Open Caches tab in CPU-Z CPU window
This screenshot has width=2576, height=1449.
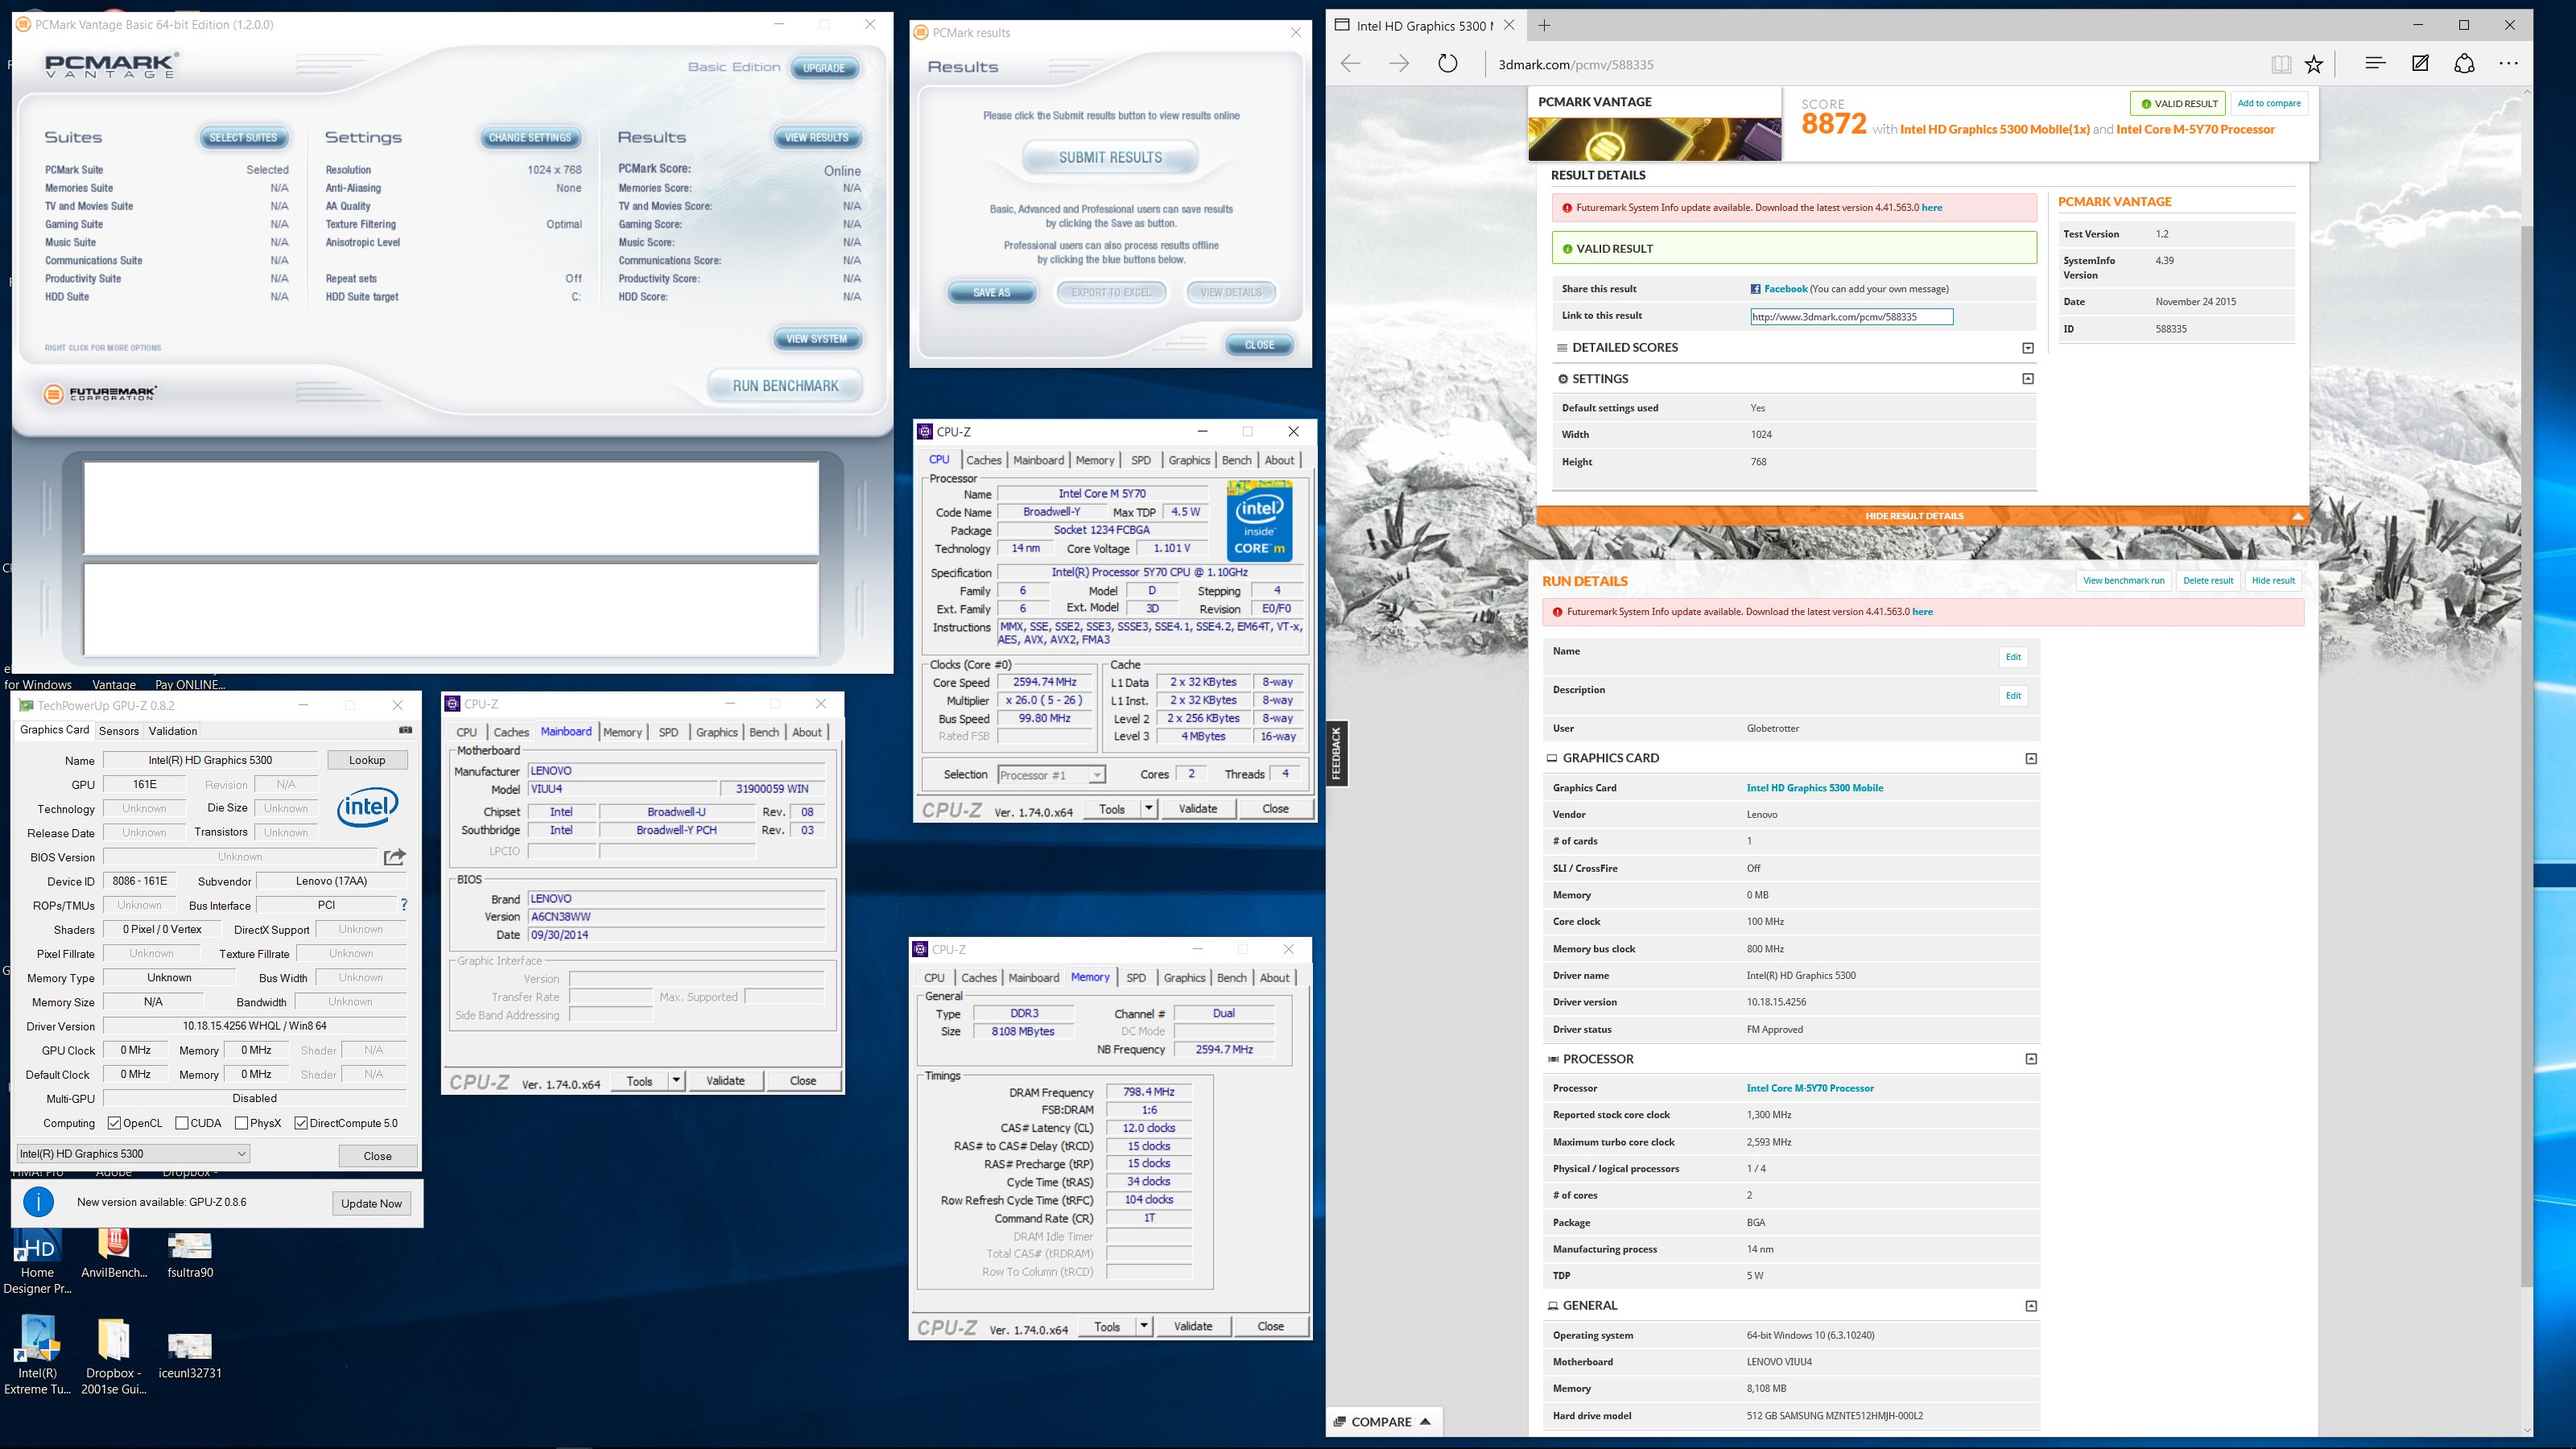(984, 460)
